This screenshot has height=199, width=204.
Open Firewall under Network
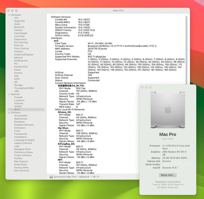coord(18,97)
